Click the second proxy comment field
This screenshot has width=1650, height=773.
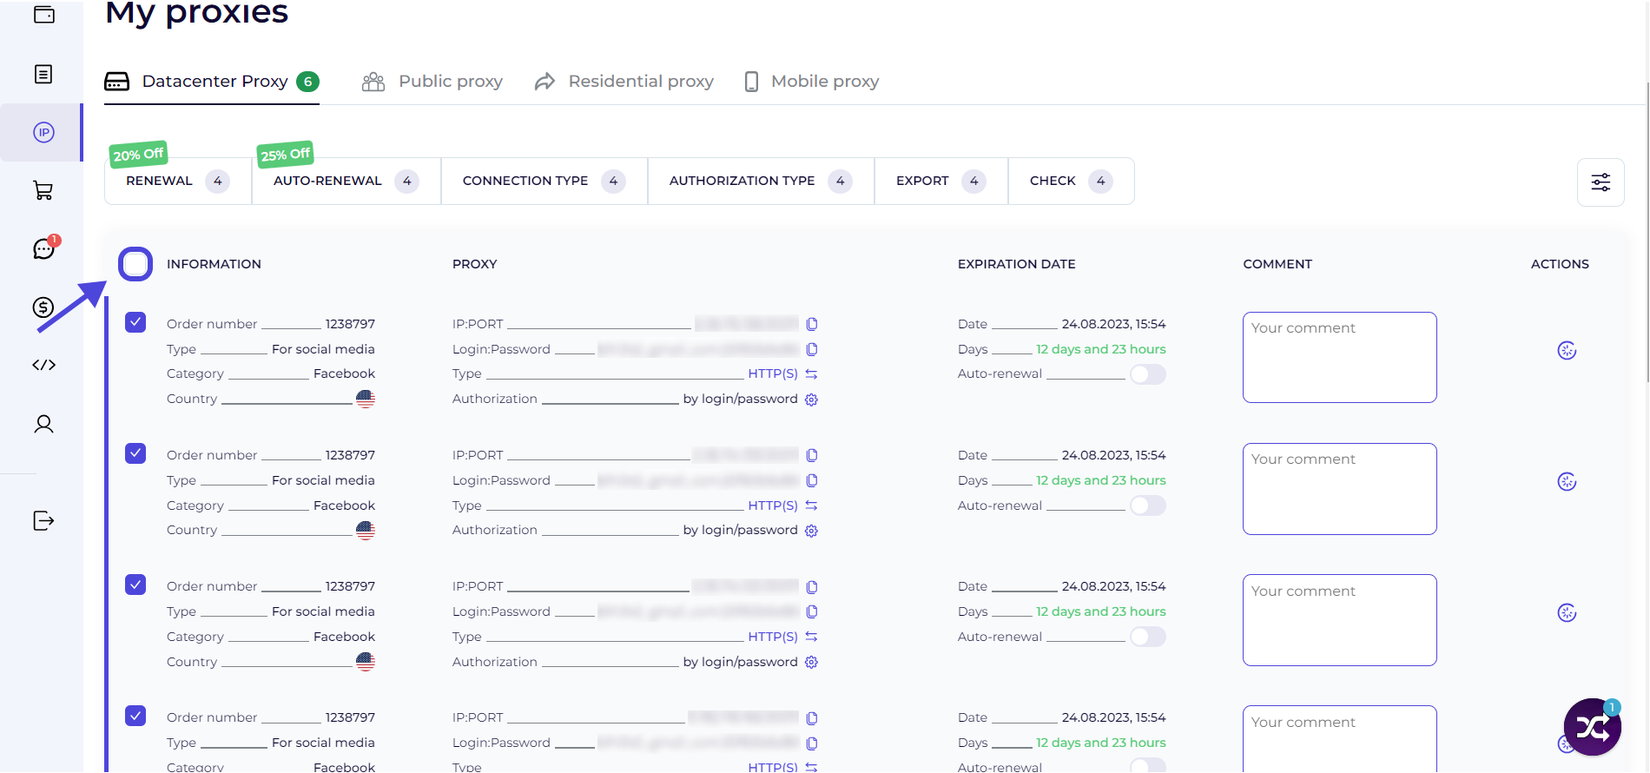(x=1339, y=488)
